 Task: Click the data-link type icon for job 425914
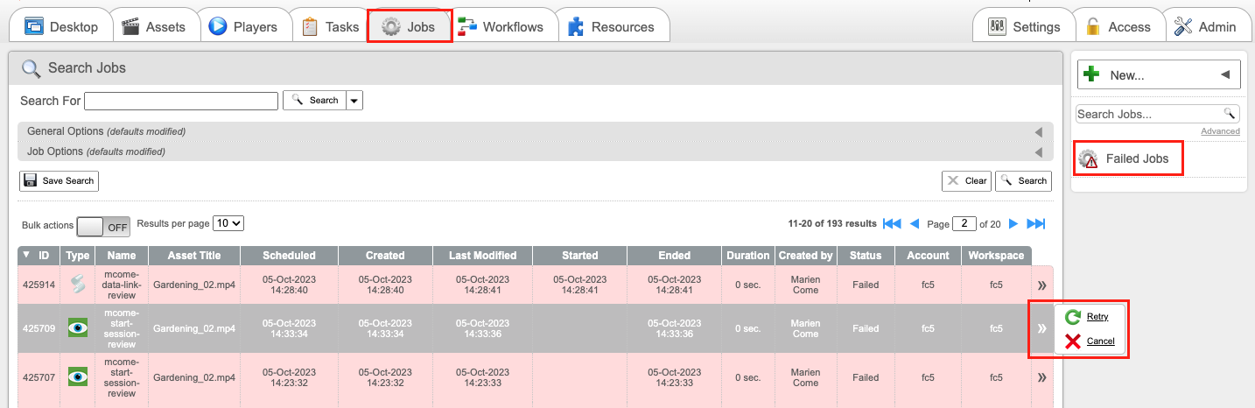click(79, 285)
